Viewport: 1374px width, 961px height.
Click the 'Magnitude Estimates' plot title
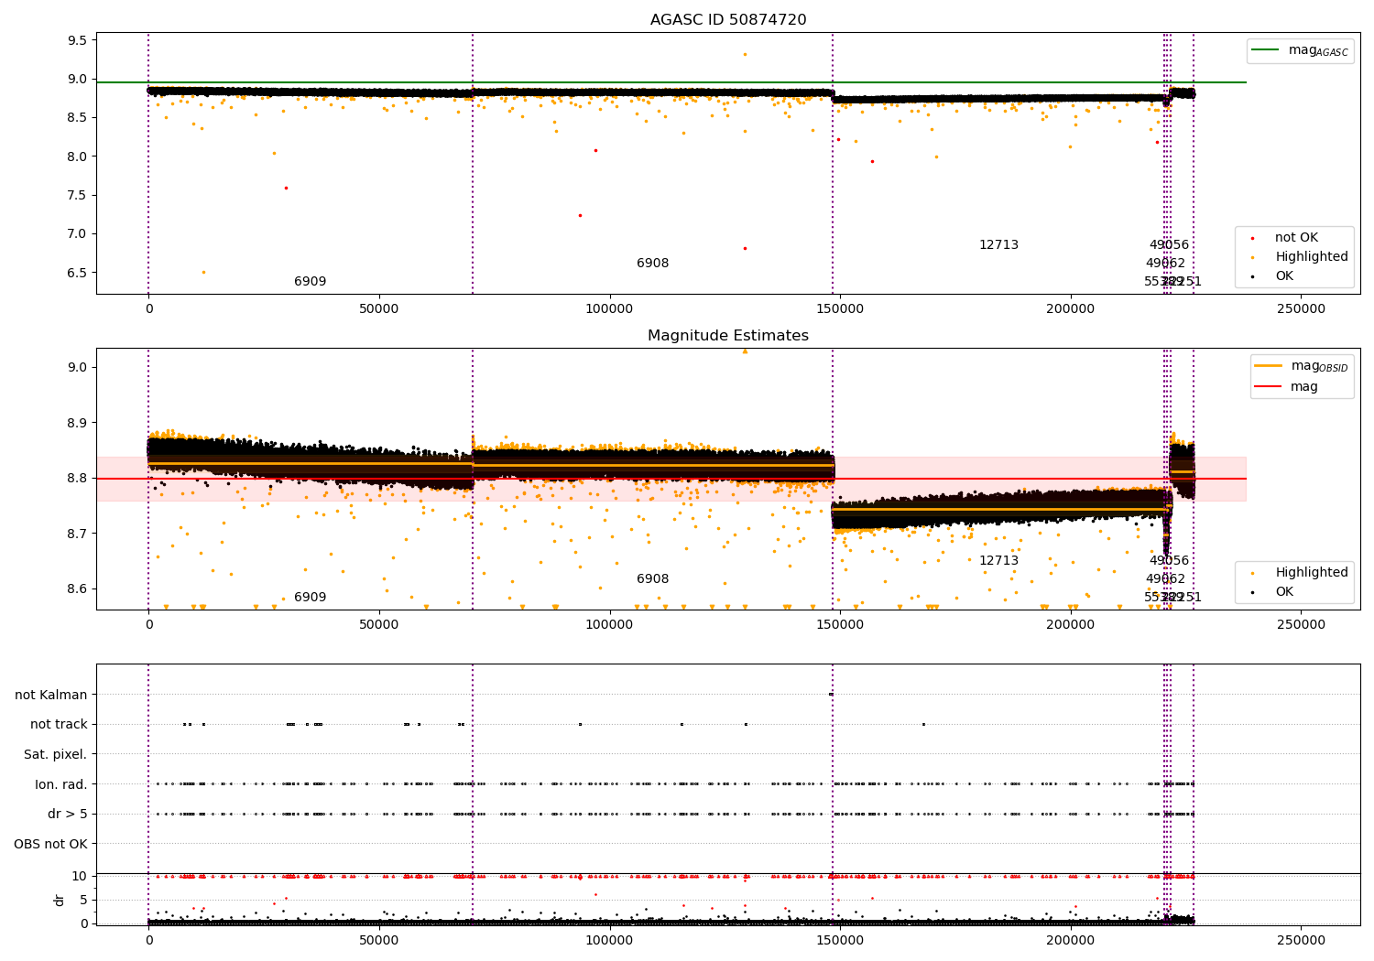pyautogui.click(x=728, y=336)
